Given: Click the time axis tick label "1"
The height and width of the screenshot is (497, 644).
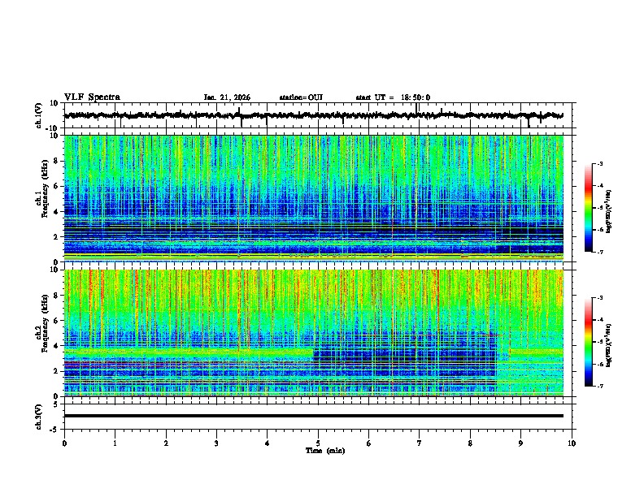Looking at the screenshot, I should tap(115, 443).
